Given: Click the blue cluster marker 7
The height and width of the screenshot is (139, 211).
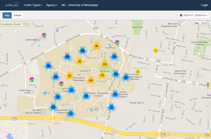Looking at the screenshot, I should (71, 90).
